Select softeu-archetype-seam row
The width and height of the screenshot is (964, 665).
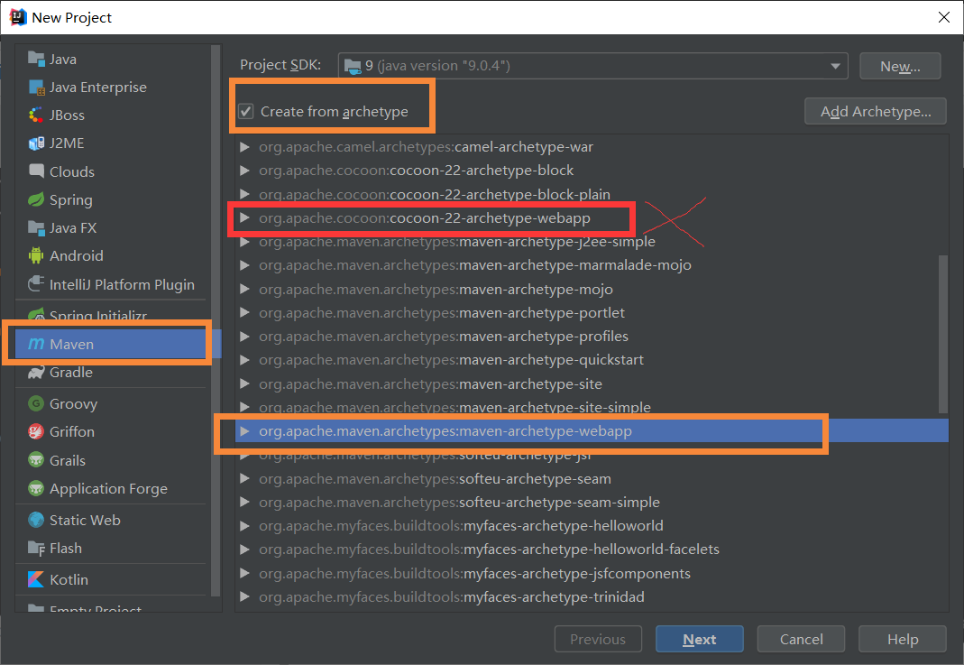point(592,478)
